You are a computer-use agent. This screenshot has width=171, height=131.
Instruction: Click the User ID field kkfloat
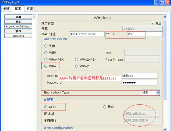coord(140,76)
